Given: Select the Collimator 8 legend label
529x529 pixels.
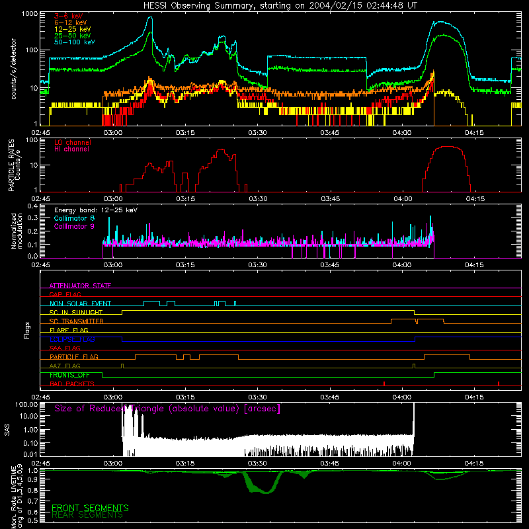Looking at the screenshot, I should [x=74, y=218].
